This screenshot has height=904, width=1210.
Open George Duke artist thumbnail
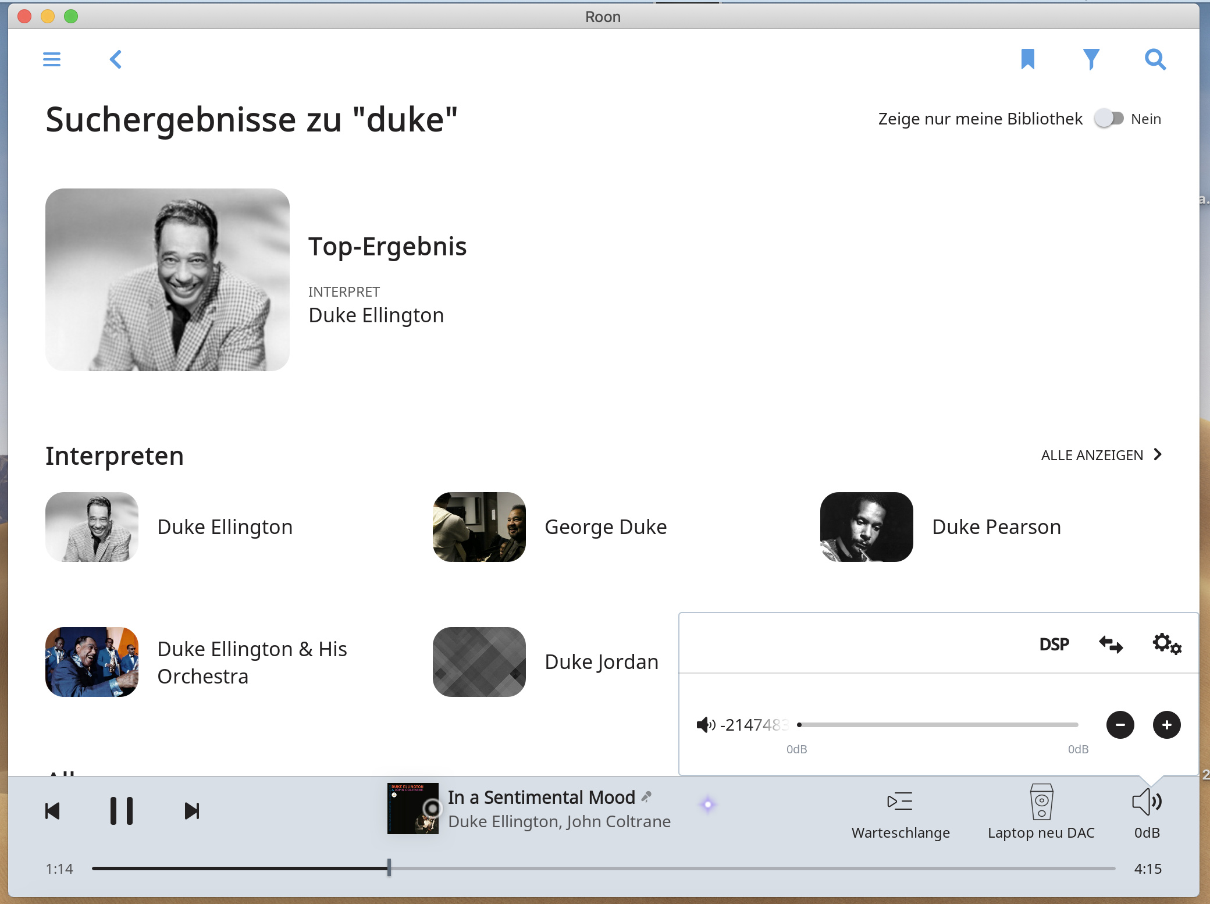(479, 527)
